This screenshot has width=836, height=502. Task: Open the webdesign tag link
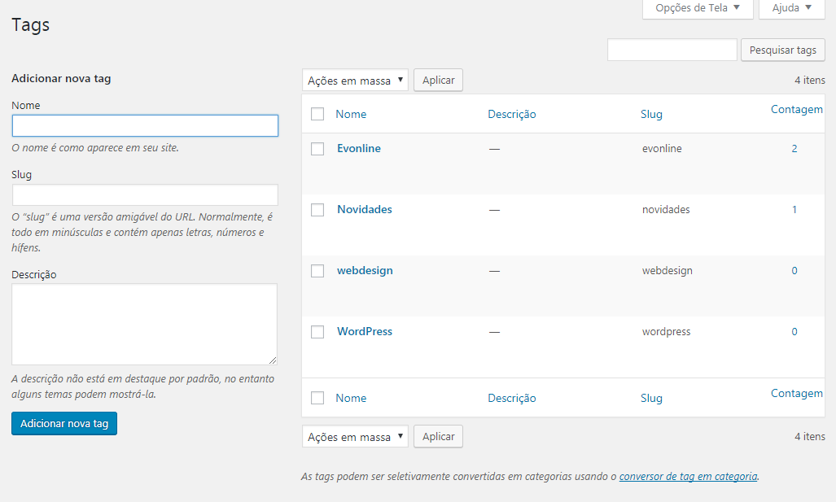(365, 271)
